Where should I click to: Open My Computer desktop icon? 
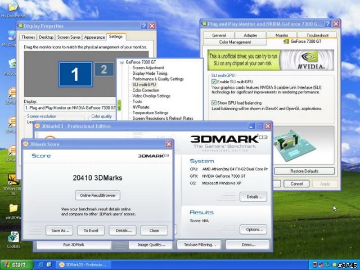[x=10, y=38]
